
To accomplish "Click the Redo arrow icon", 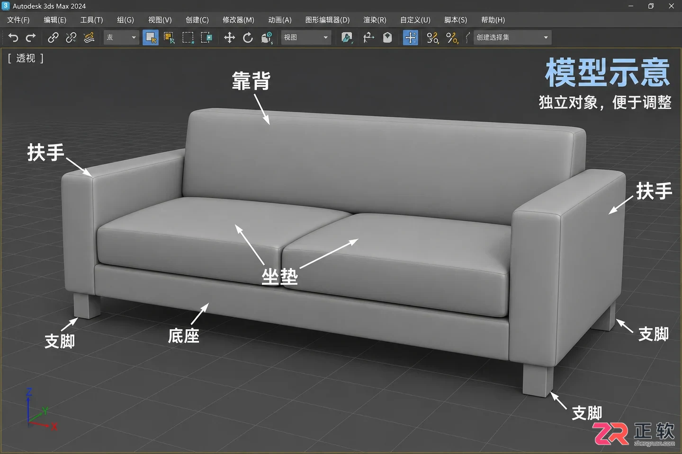I will 31,38.
